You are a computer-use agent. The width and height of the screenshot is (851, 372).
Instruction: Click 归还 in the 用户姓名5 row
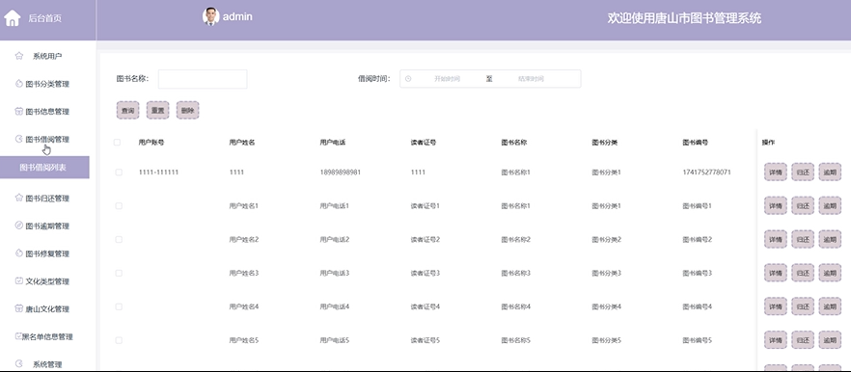coord(803,340)
